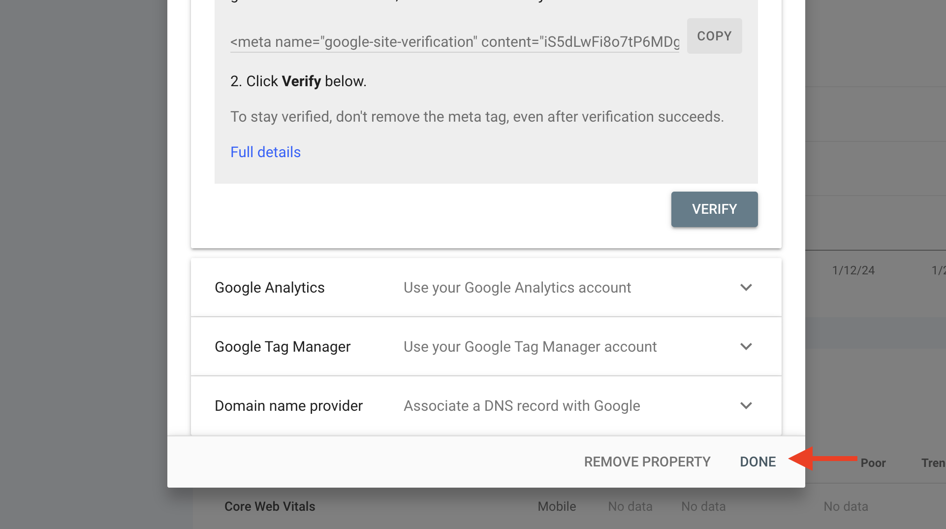Click the COPY button for the meta tag
The height and width of the screenshot is (529, 946).
(714, 35)
